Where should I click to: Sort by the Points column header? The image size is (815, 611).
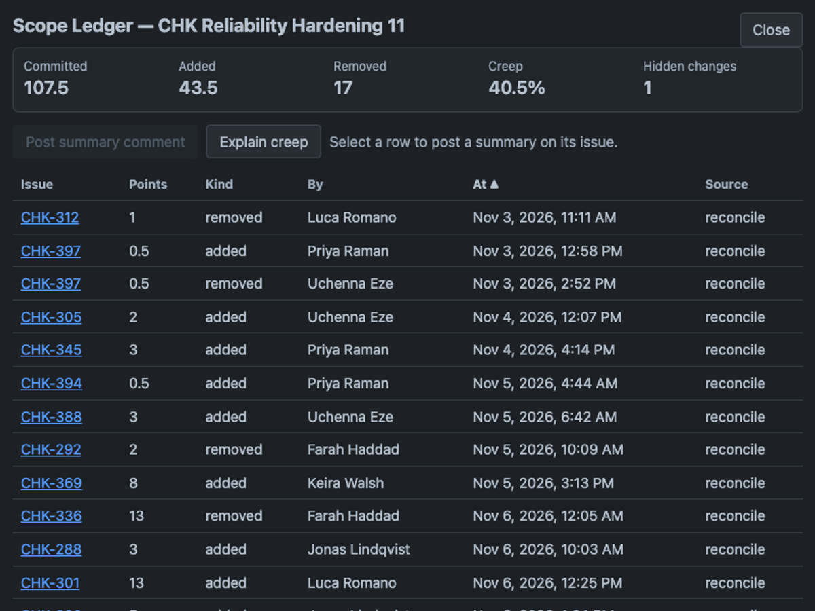pos(148,185)
